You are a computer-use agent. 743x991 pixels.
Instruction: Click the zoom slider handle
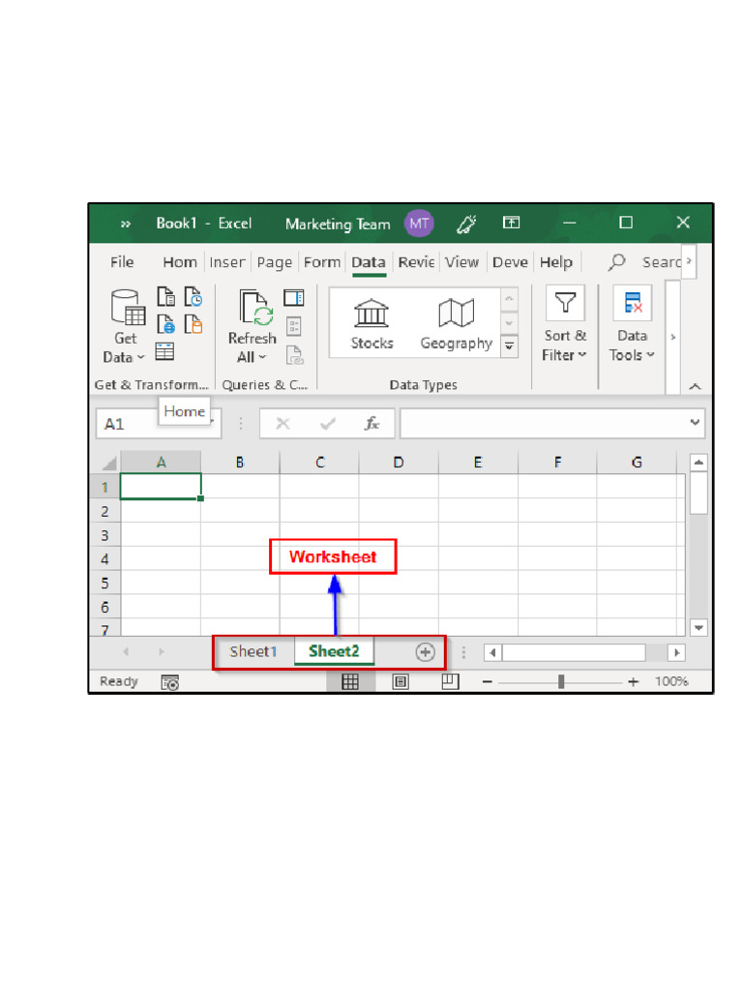[x=561, y=682]
